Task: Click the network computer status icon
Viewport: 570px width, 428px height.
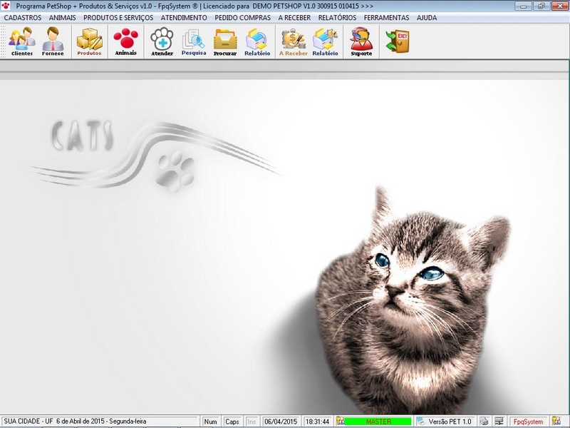Action: [x=499, y=421]
